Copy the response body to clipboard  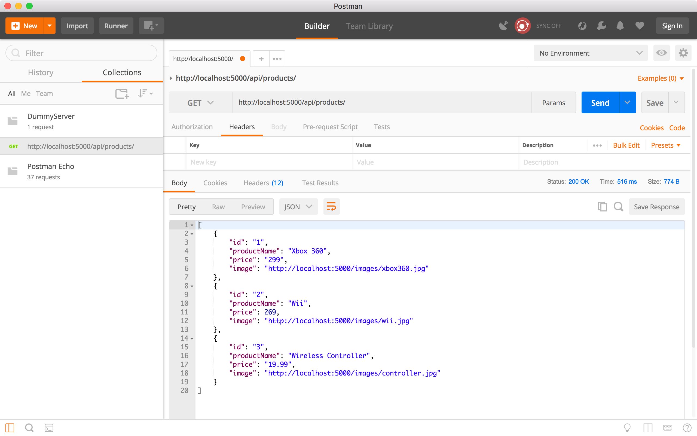602,207
